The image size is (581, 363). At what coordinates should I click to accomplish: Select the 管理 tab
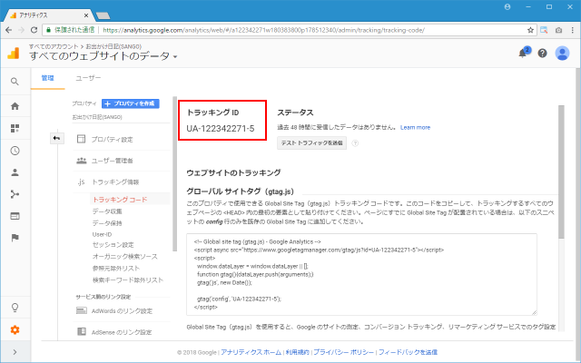coord(47,79)
